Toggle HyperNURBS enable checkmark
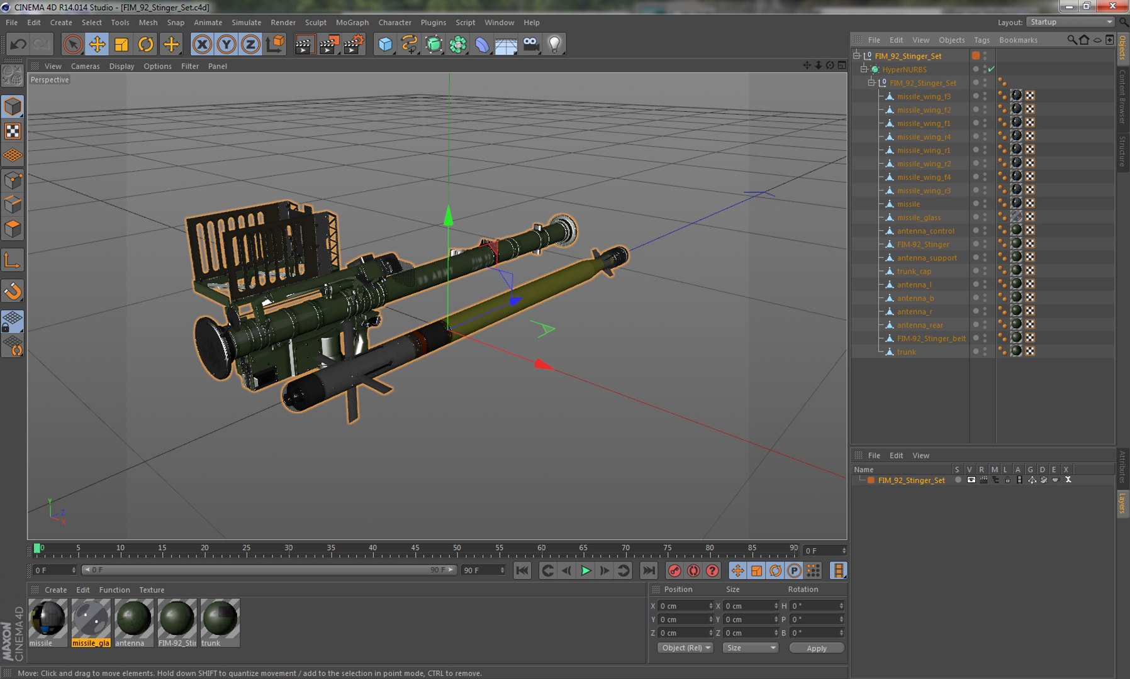This screenshot has height=679, width=1130. tap(992, 69)
